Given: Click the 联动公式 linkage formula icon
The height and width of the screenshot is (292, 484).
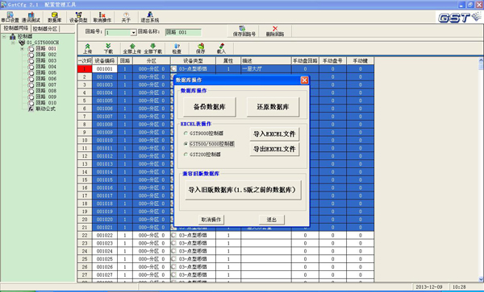Looking at the screenshot, I should click(x=31, y=109).
